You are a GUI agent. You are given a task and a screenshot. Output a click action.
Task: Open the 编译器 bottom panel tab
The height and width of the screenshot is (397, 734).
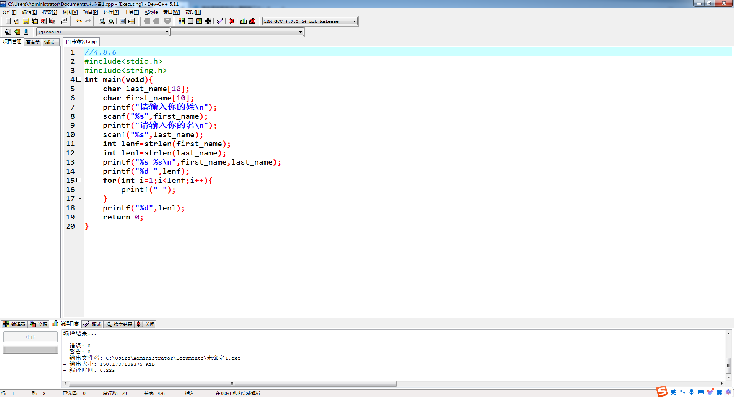pos(14,324)
